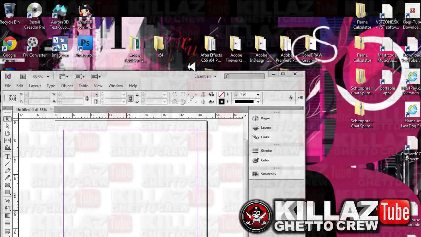The width and height of the screenshot is (421, 237).
Task: Increase stroke weight with stepper arrow
Action: tap(236, 93)
